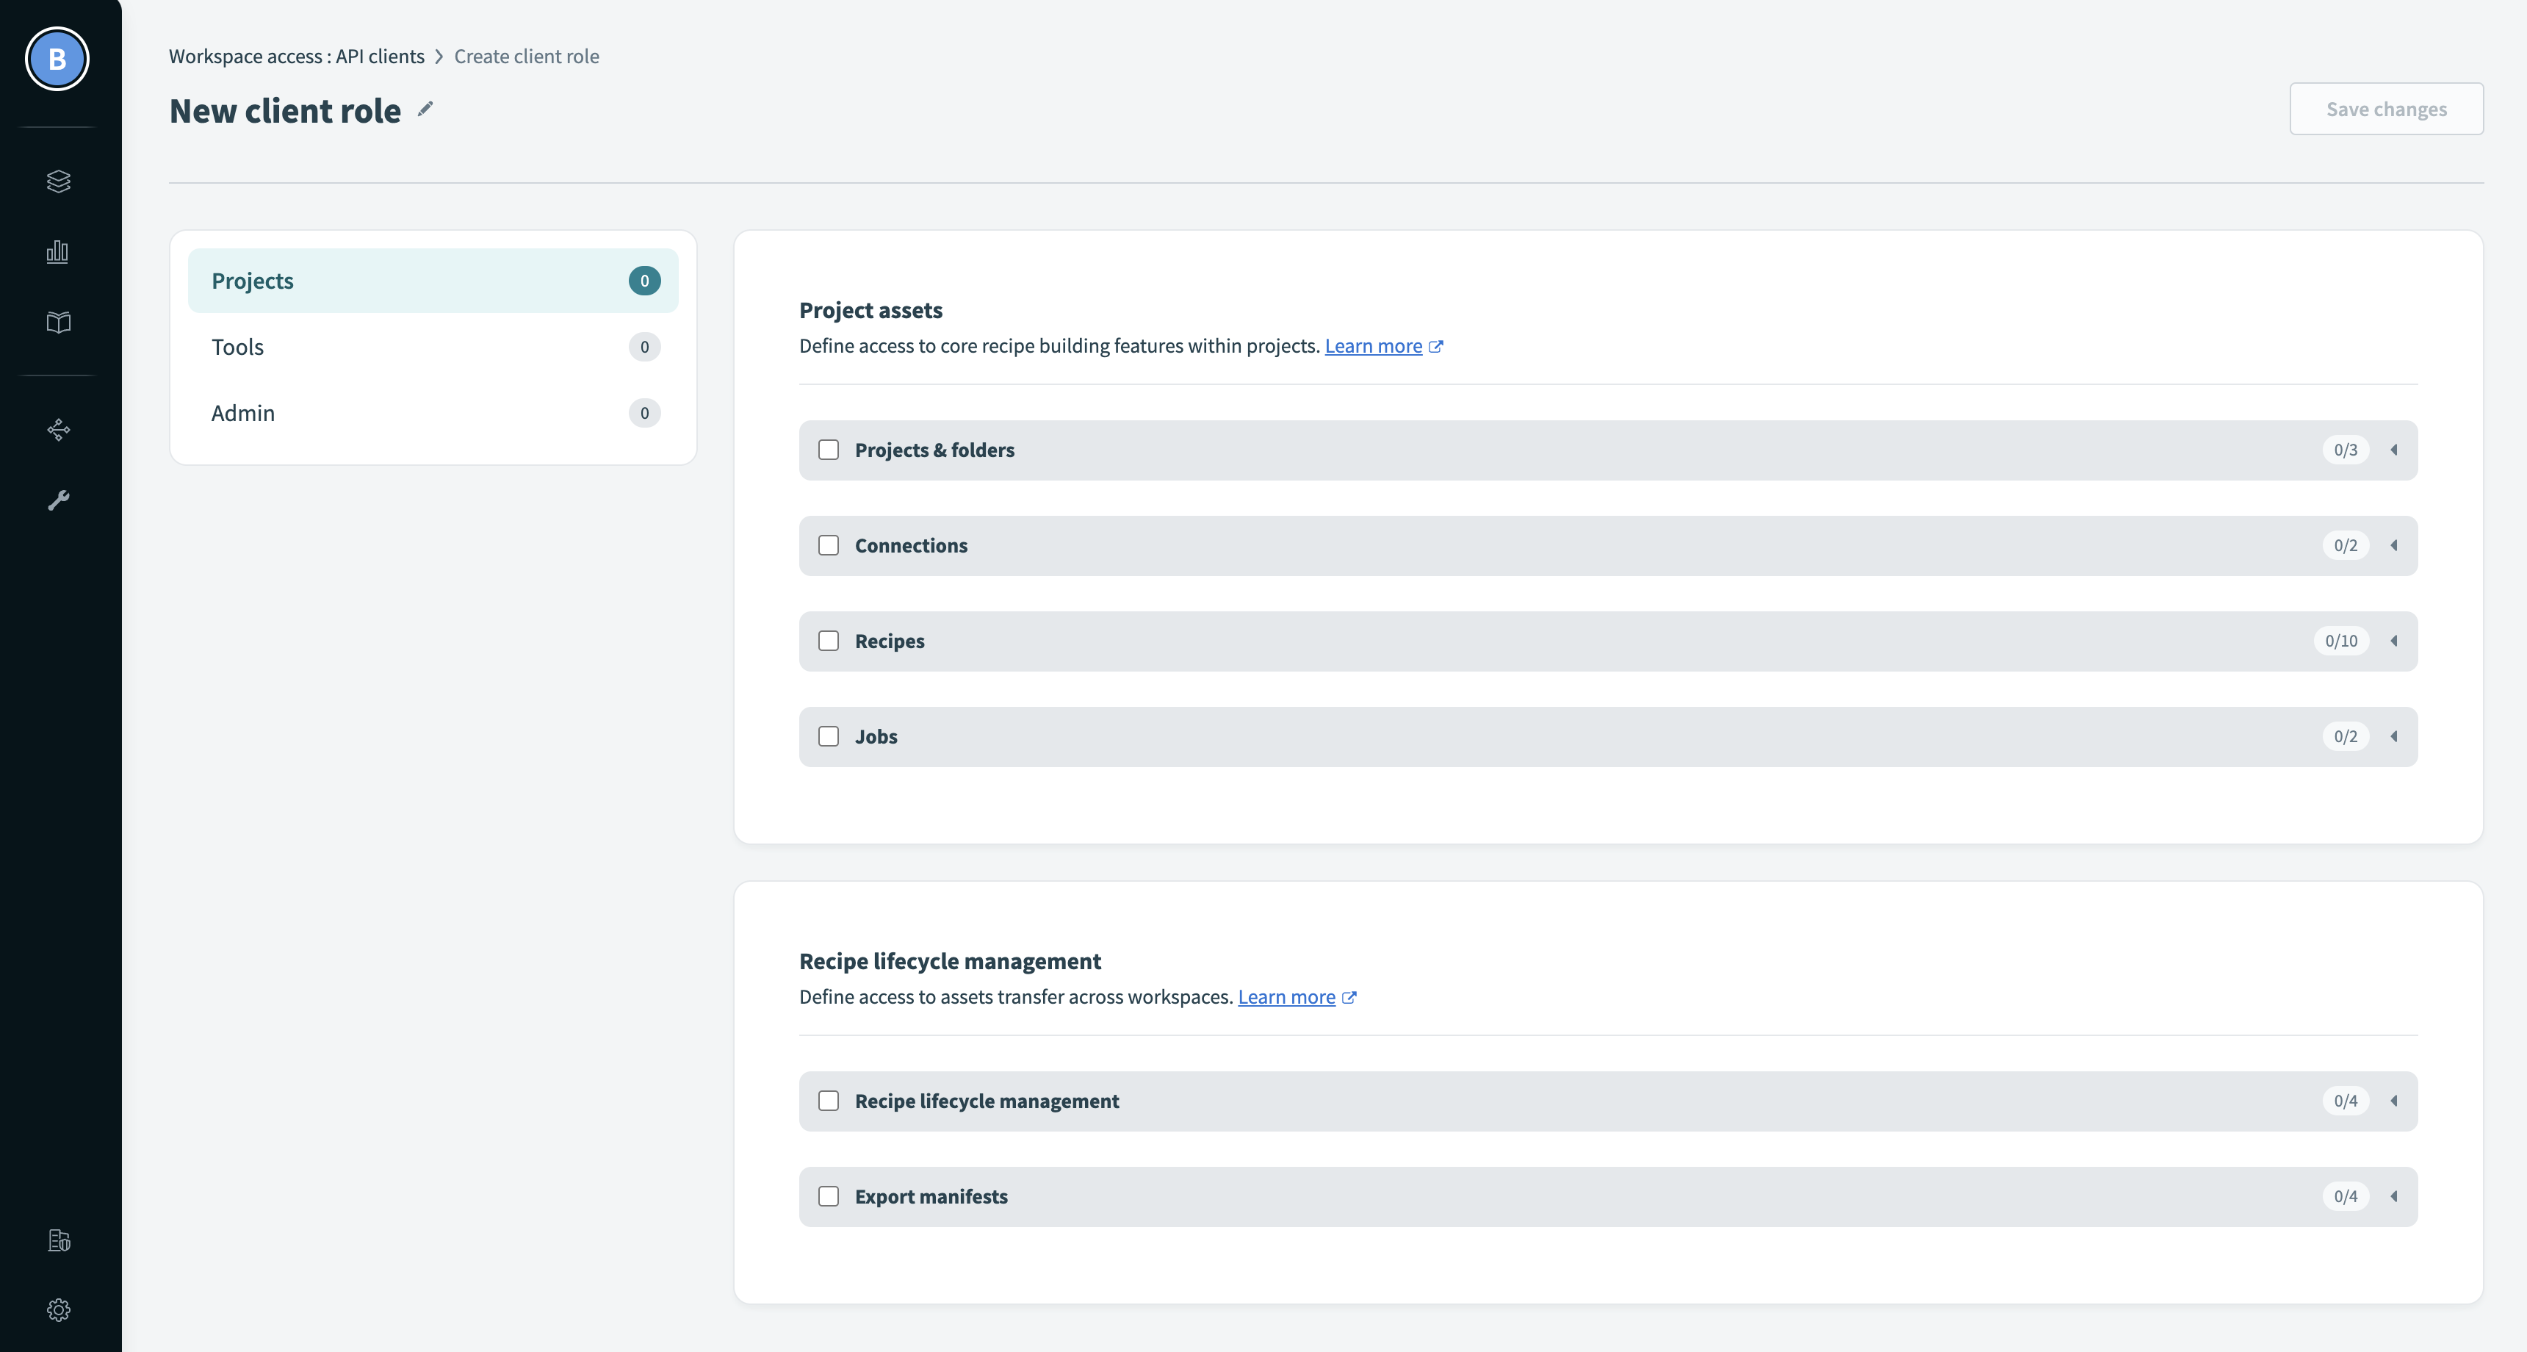Viewport: 2527px width, 1352px height.
Task: Expand the Recipes section arrow
Action: tap(2395, 641)
